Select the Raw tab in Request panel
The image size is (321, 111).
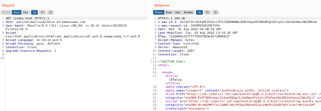click(17, 12)
